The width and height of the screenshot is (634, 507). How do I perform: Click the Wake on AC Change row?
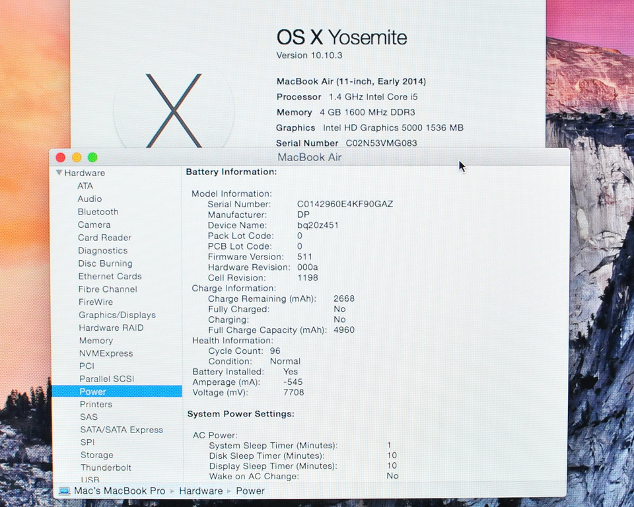pyautogui.click(x=304, y=476)
